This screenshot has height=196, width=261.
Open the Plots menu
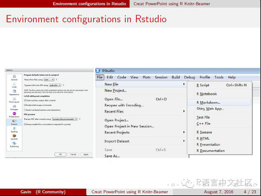click(x=147, y=77)
